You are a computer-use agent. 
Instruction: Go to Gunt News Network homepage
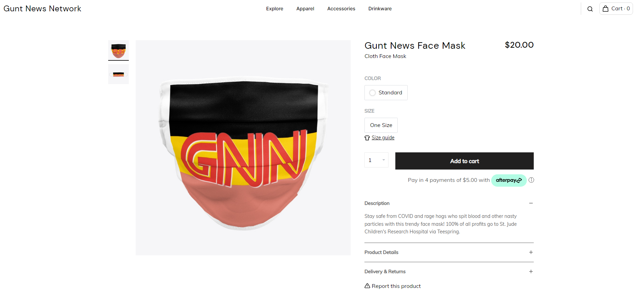click(x=42, y=9)
